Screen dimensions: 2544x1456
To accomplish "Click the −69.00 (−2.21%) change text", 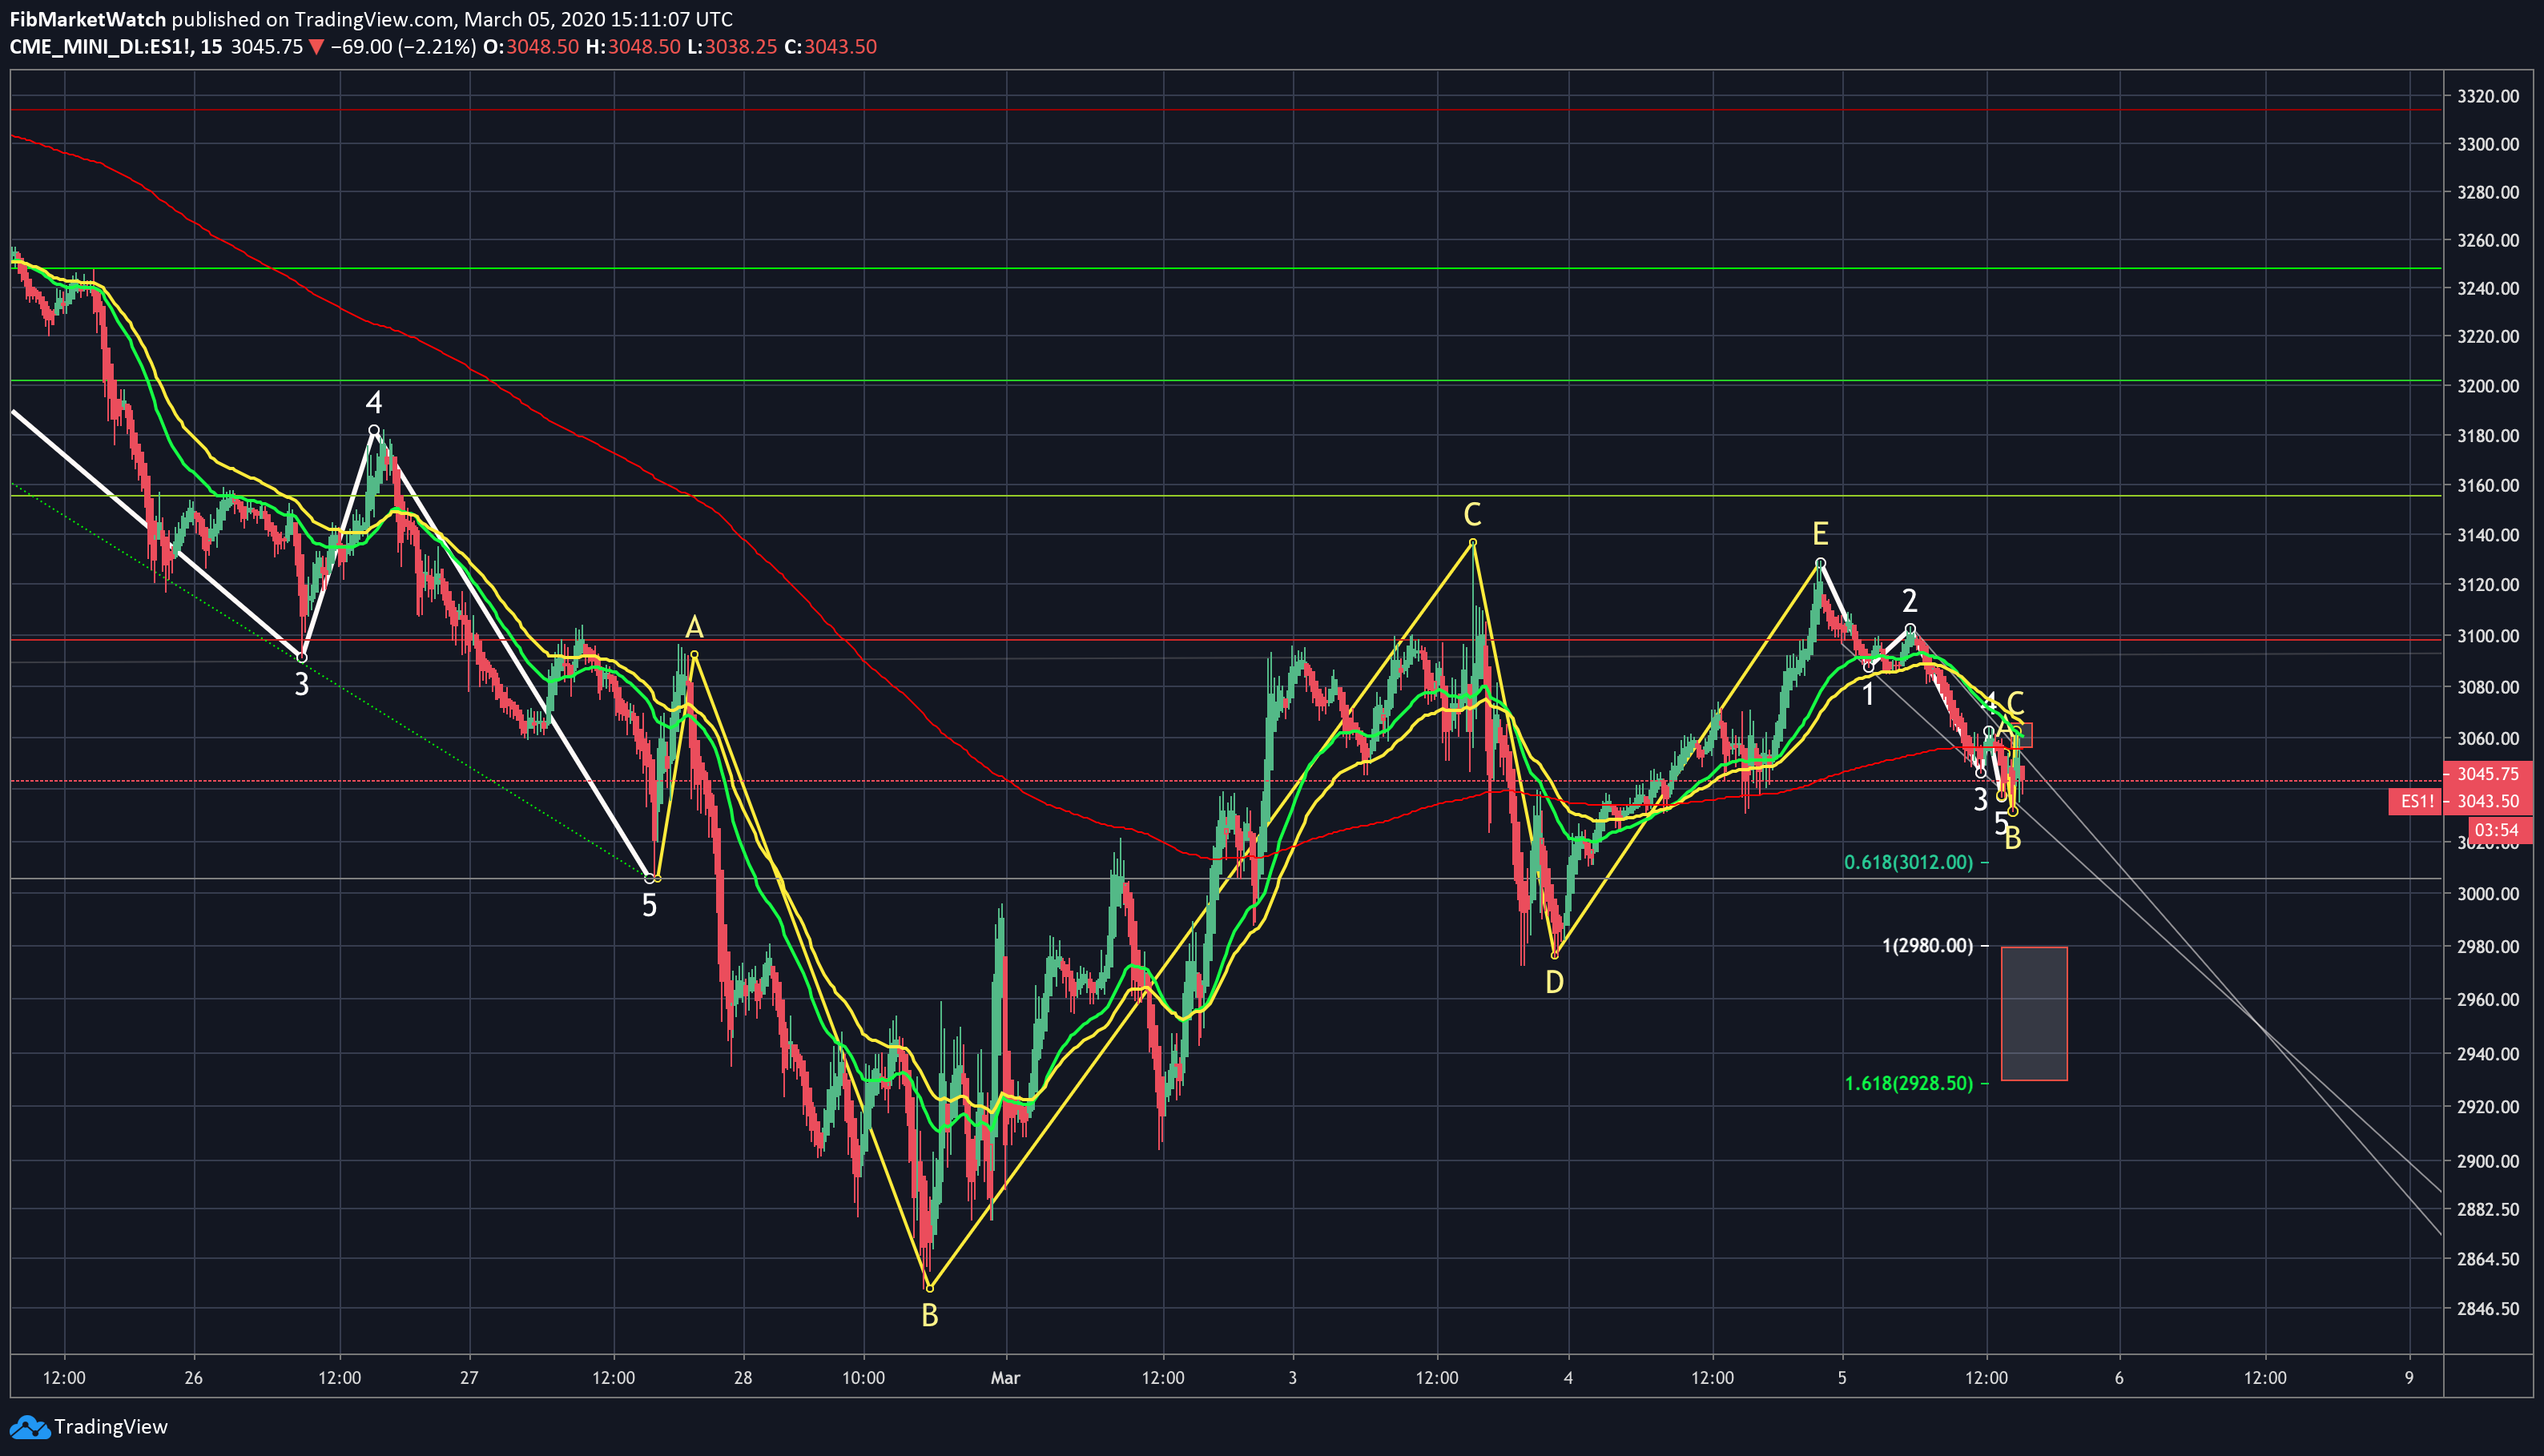I will (x=403, y=47).
